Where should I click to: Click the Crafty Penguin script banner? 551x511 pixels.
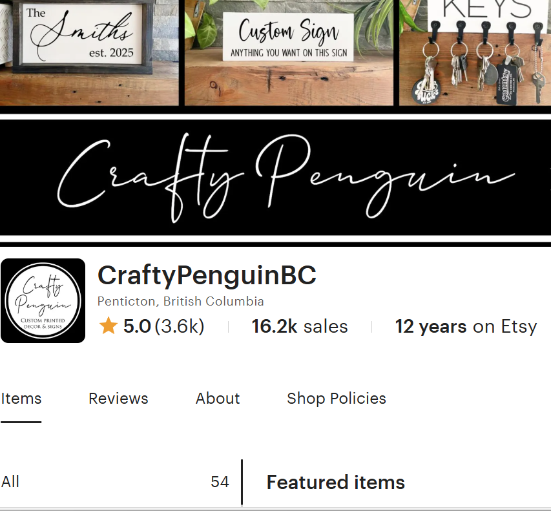(x=275, y=178)
